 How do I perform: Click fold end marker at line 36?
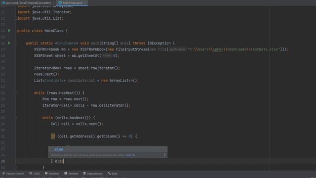click(x=15, y=167)
